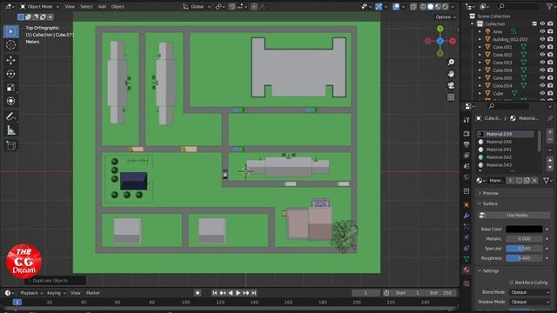Open the timeline Playback menu
The image size is (557, 313).
click(31, 293)
